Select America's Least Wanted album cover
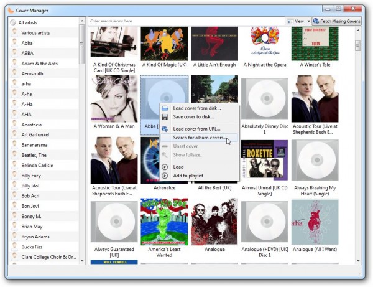The width and height of the screenshot is (373, 287). 164,222
